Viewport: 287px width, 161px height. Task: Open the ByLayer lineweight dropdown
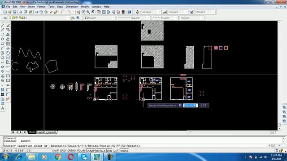(176, 18)
